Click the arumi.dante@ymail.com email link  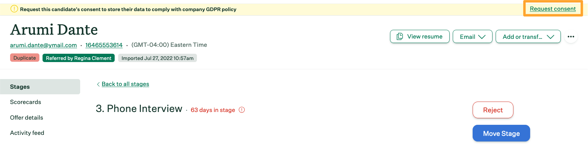pyautogui.click(x=43, y=45)
